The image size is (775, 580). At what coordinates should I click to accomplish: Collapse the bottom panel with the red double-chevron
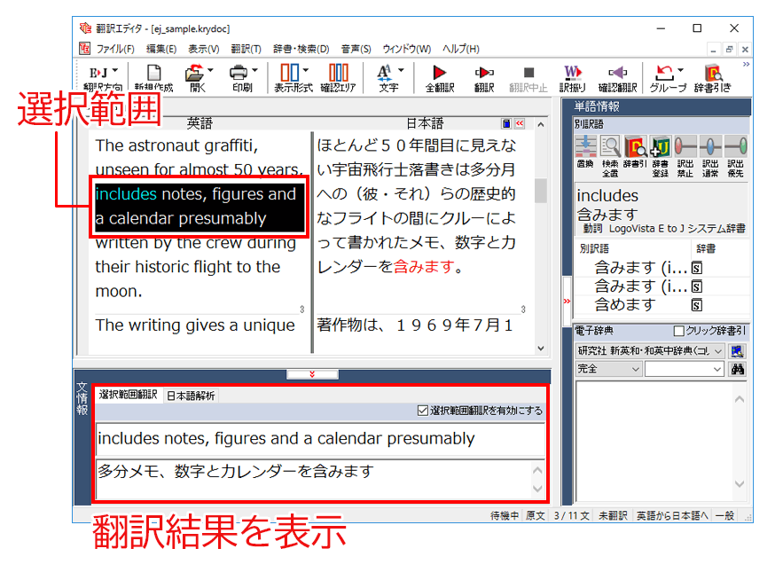click(312, 374)
